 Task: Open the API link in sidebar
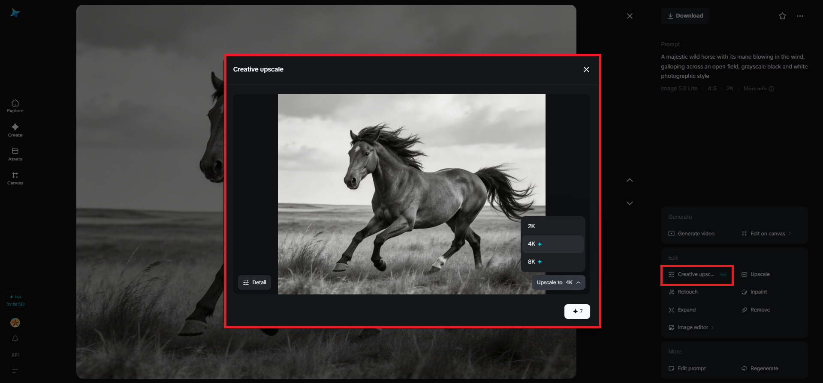[x=15, y=355]
